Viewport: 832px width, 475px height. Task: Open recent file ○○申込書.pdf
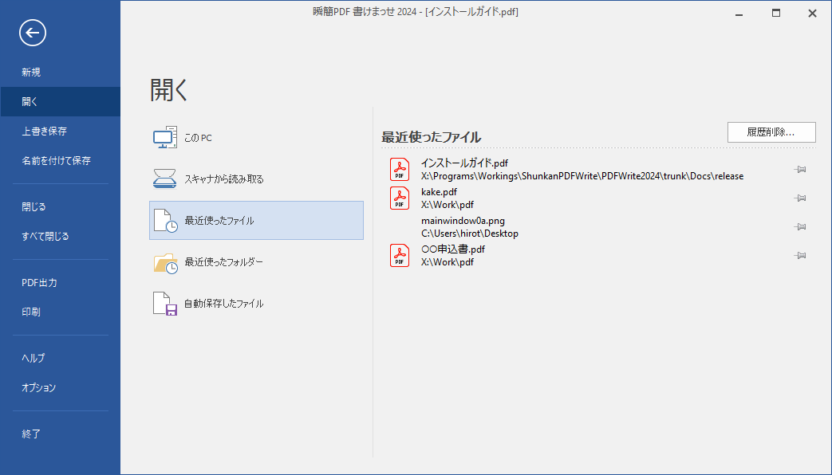point(452,249)
